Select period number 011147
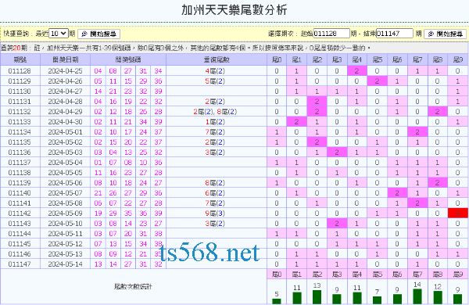 coord(20,264)
